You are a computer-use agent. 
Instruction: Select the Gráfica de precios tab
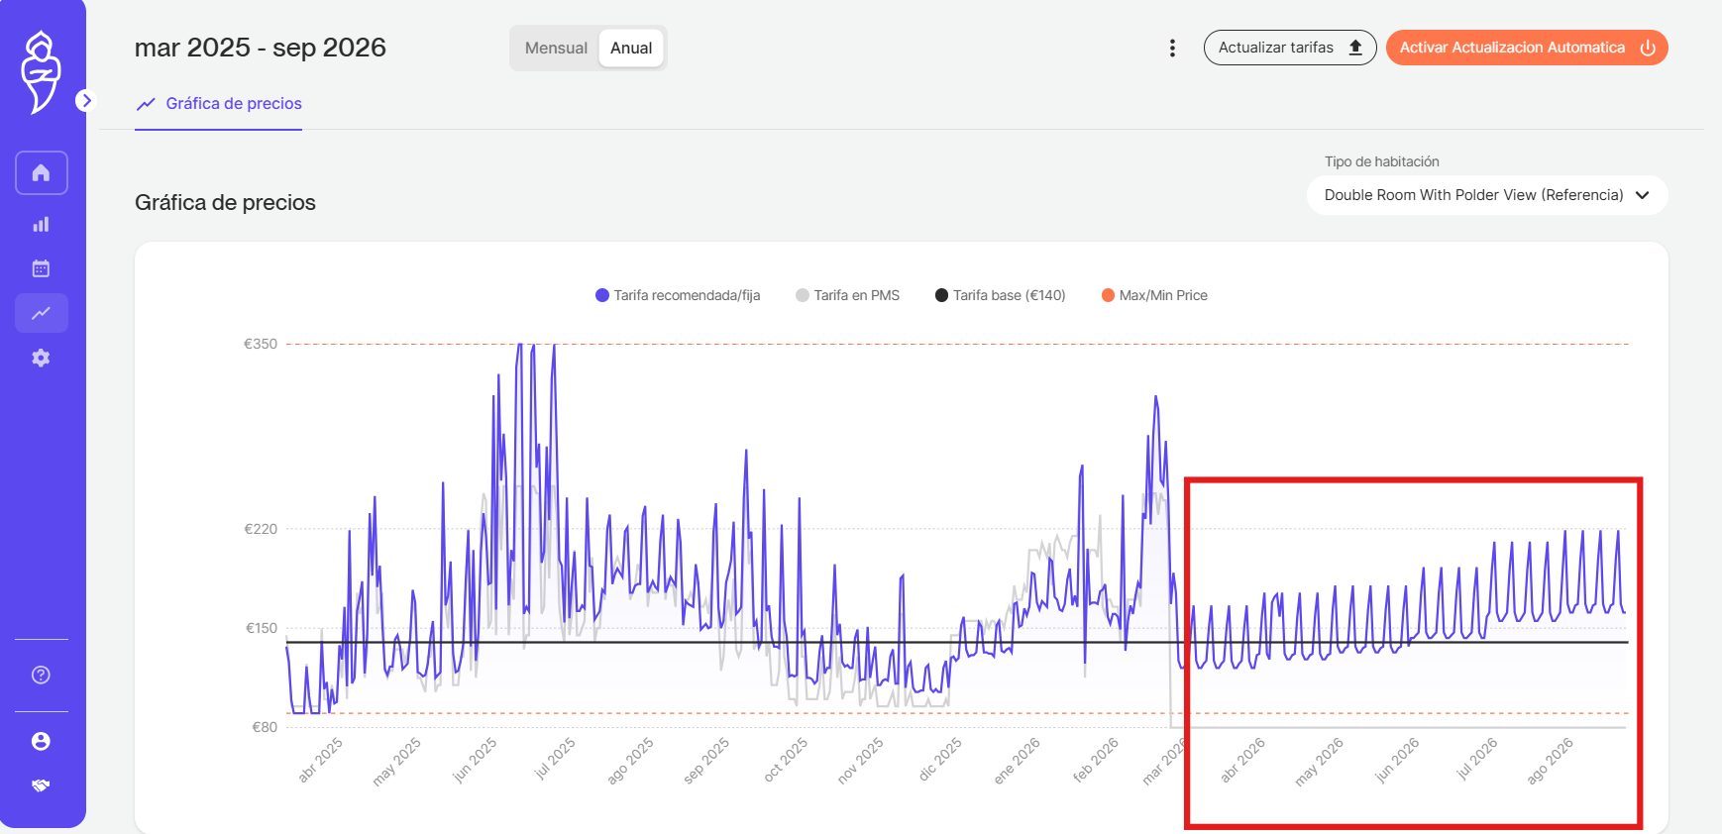[219, 104]
